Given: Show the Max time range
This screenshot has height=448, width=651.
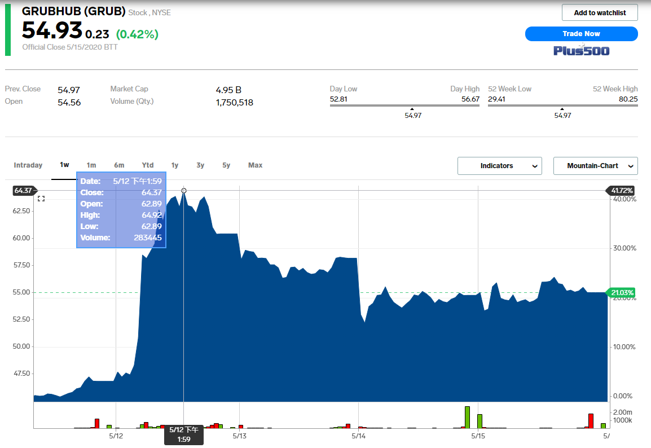Looking at the screenshot, I should pyautogui.click(x=256, y=165).
